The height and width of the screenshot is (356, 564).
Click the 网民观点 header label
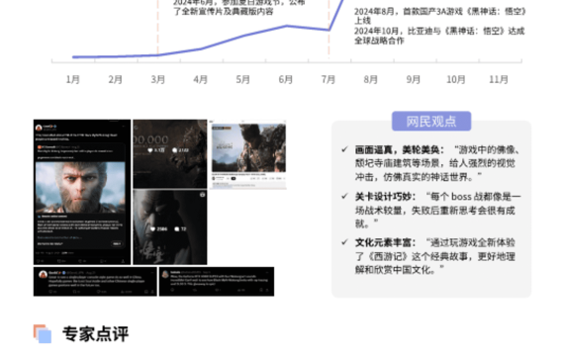tap(431, 122)
